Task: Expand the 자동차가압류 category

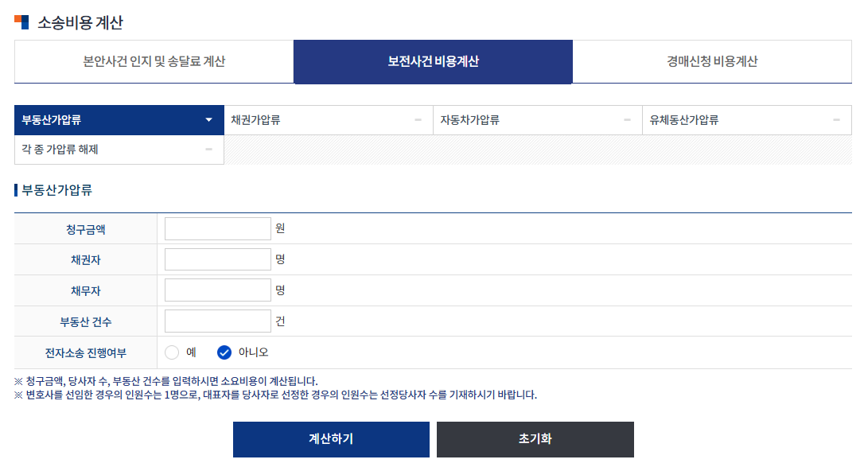Action: pos(538,119)
